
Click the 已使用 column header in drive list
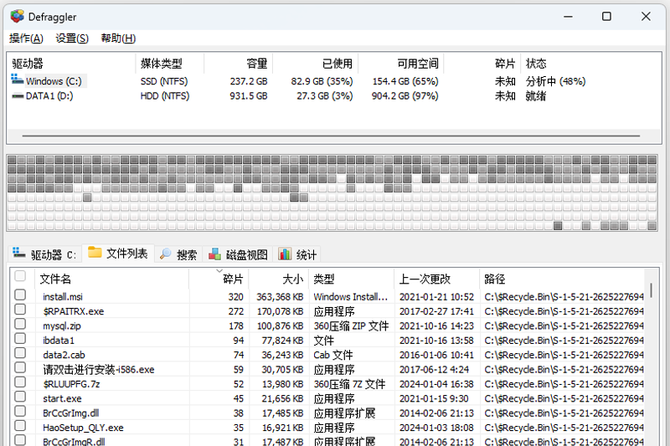click(315, 64)
